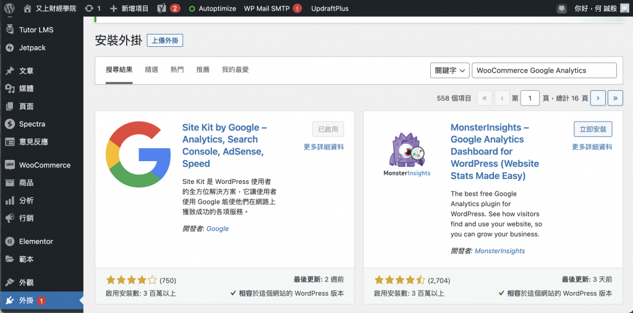The height and width of the screenshot is (313, 633).
Task: Click the Google G logo thumbnail
Action: coord(138,155)
